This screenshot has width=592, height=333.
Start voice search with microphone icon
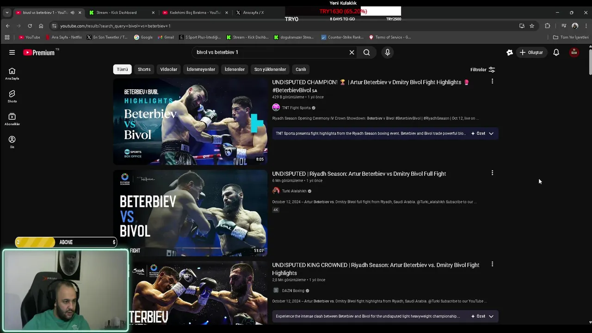[x=388, y=52]
